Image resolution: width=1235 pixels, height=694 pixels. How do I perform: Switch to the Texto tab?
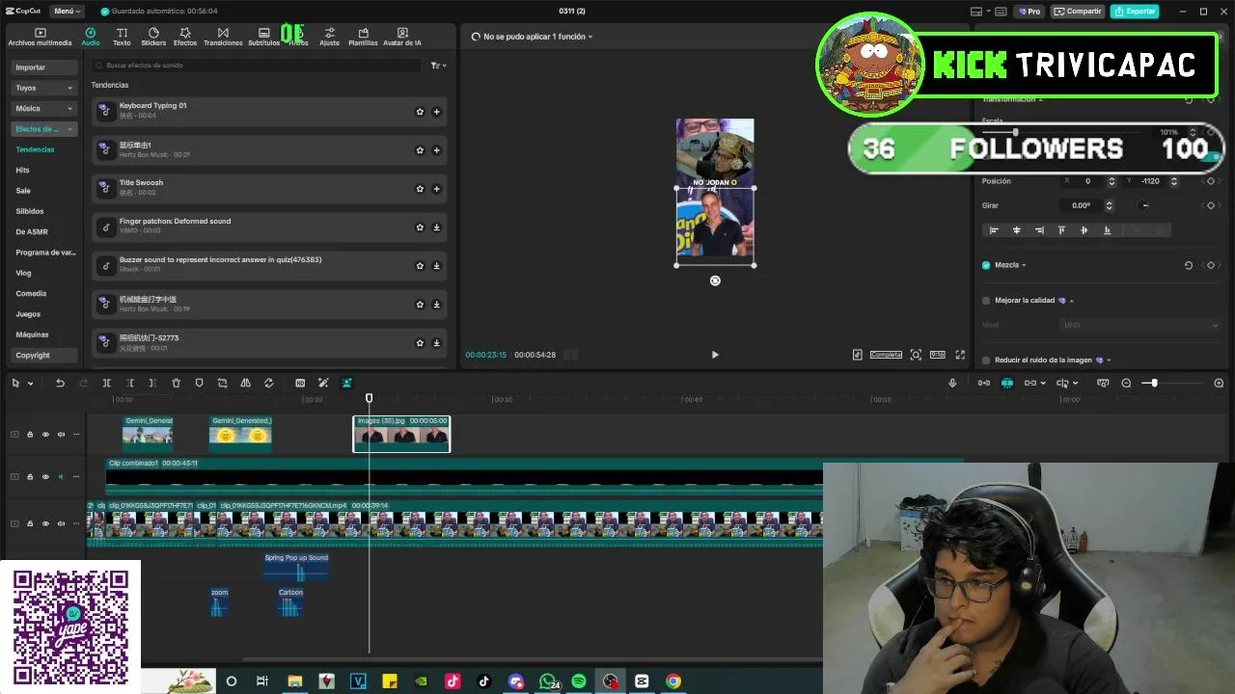[x=122, y=37]
